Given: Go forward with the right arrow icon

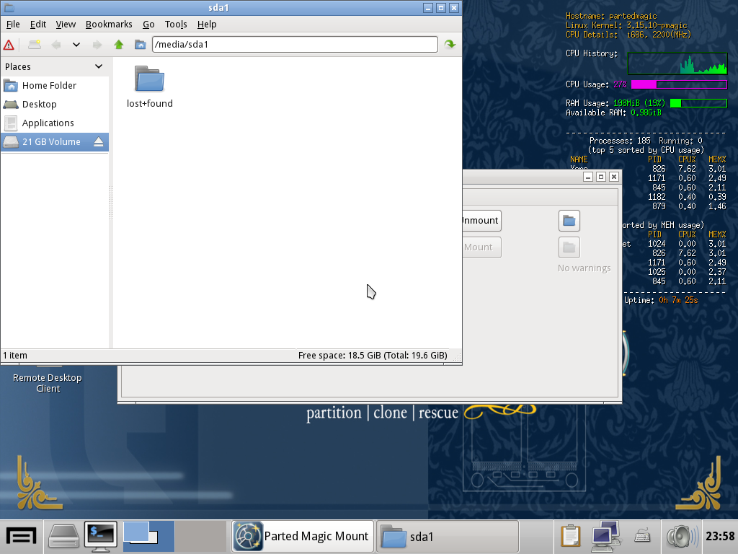Looking at the screenshot, I should [97, 45].
